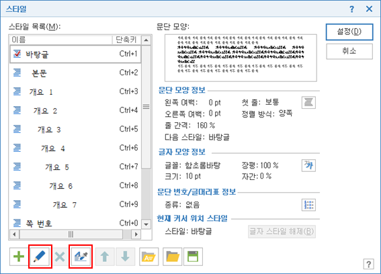Click the style list scroll-up arrow
This screenshot has height=274, width=381.
146,40
